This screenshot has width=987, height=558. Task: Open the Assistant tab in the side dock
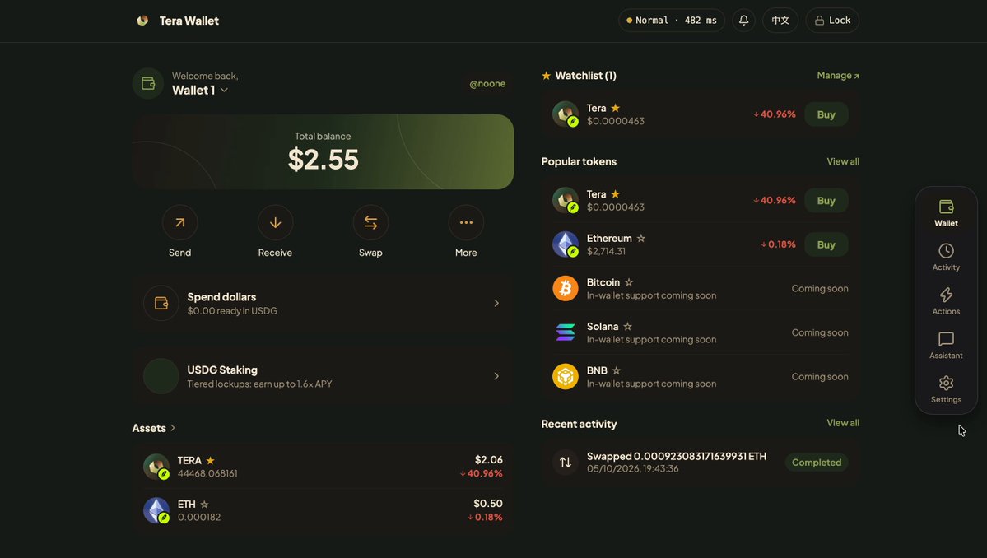(946, 346)
